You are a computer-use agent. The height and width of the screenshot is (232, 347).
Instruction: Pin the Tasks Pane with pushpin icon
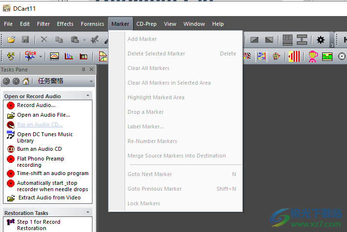click(83, 70)
